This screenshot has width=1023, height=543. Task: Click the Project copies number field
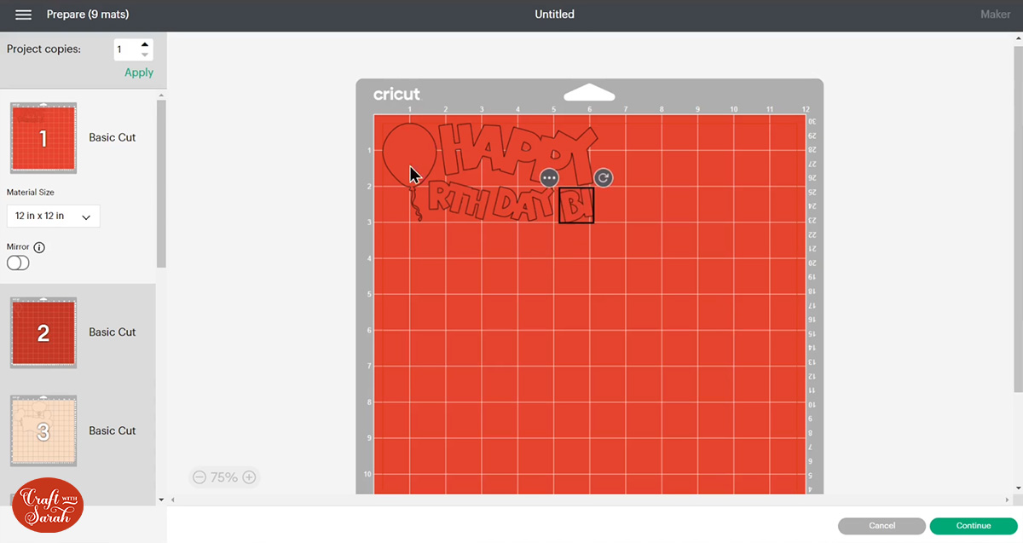click(126, 49)
